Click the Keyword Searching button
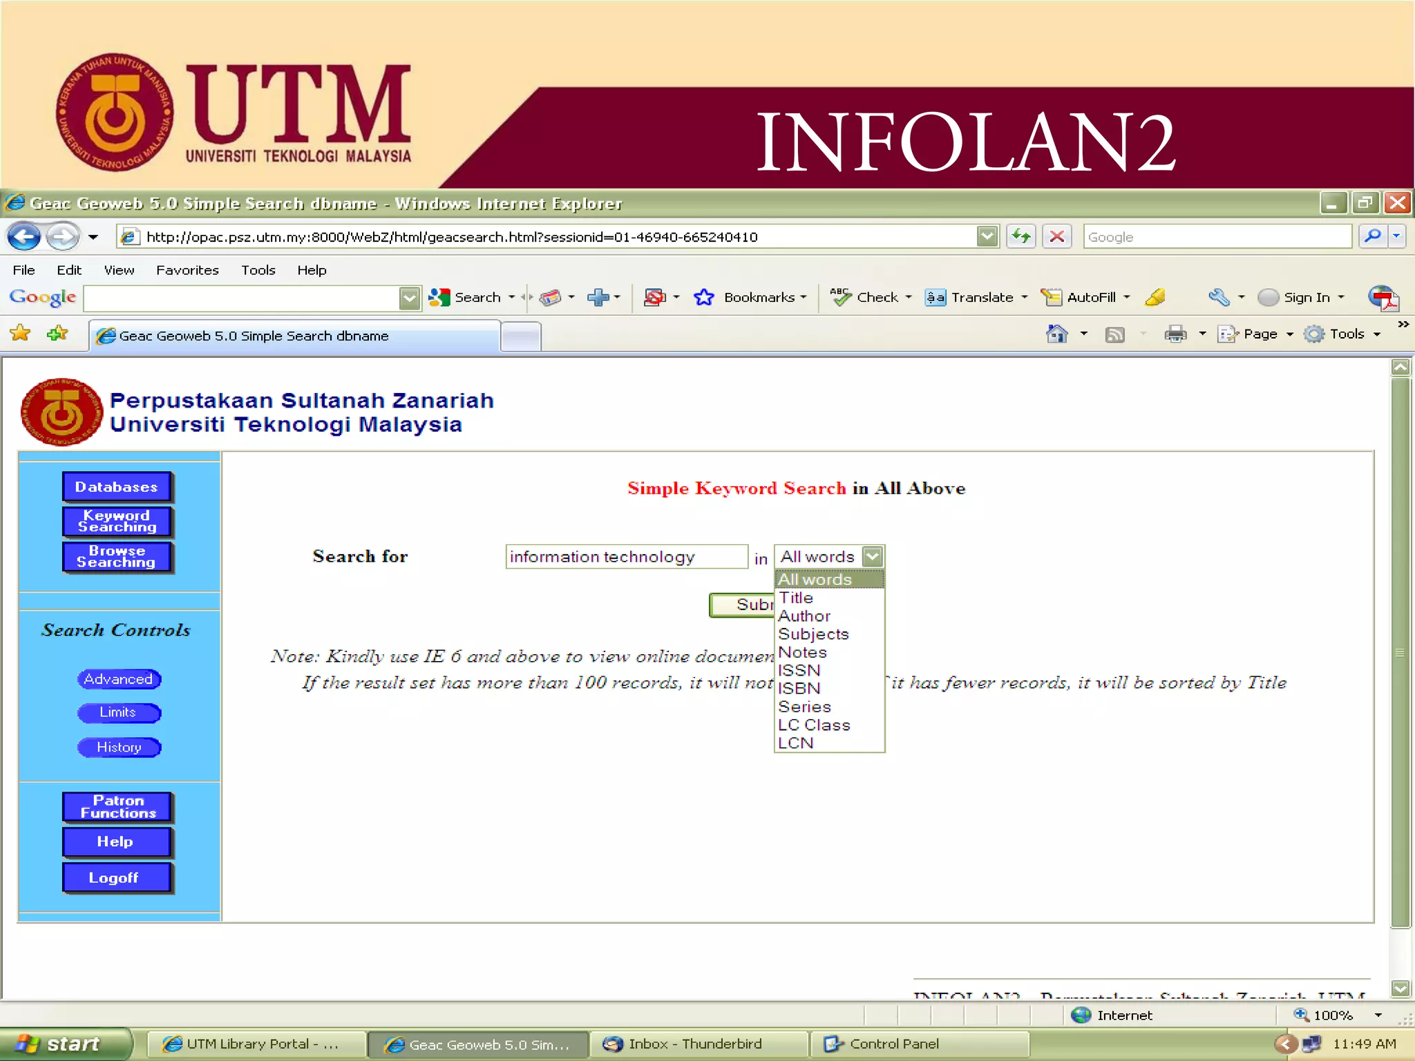Image resolution: width=1415 pixels, height=1061 pixels. [x=117, y=522]
